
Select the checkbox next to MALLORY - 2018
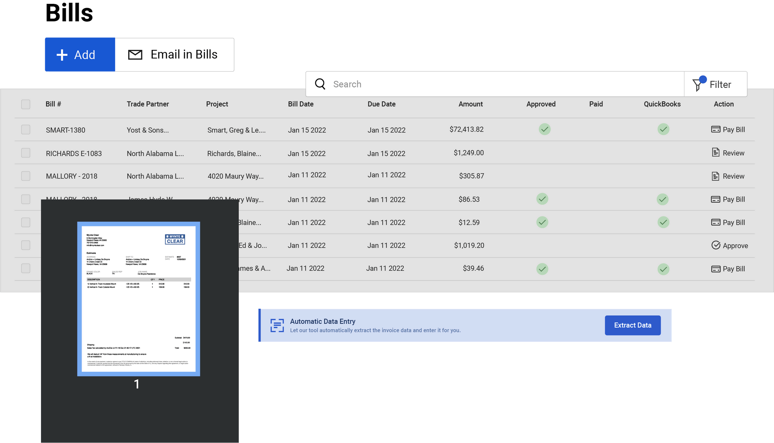(26, 176)
